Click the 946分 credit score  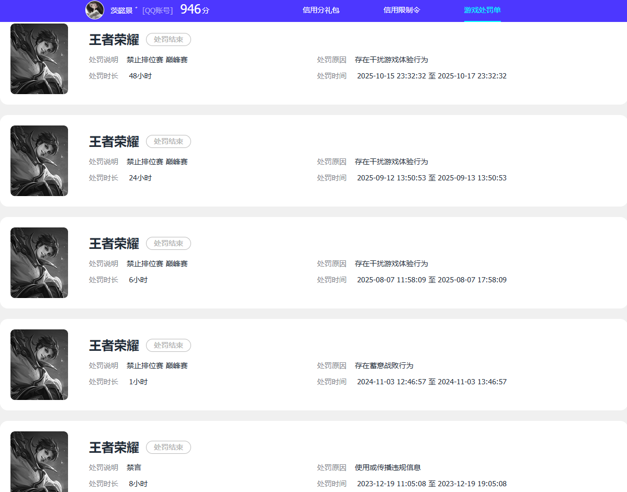coord(195,9)
